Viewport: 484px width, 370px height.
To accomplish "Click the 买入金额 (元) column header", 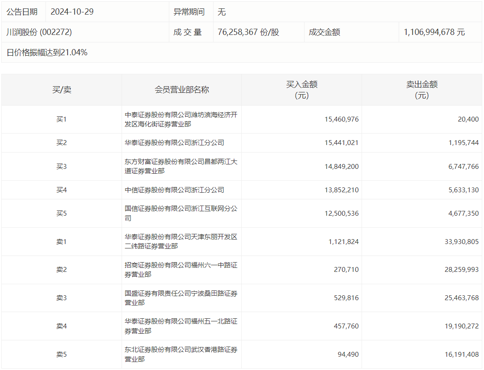I will point(301,90).
